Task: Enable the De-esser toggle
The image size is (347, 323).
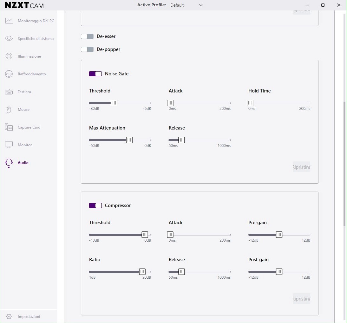Action: [87, 36]
